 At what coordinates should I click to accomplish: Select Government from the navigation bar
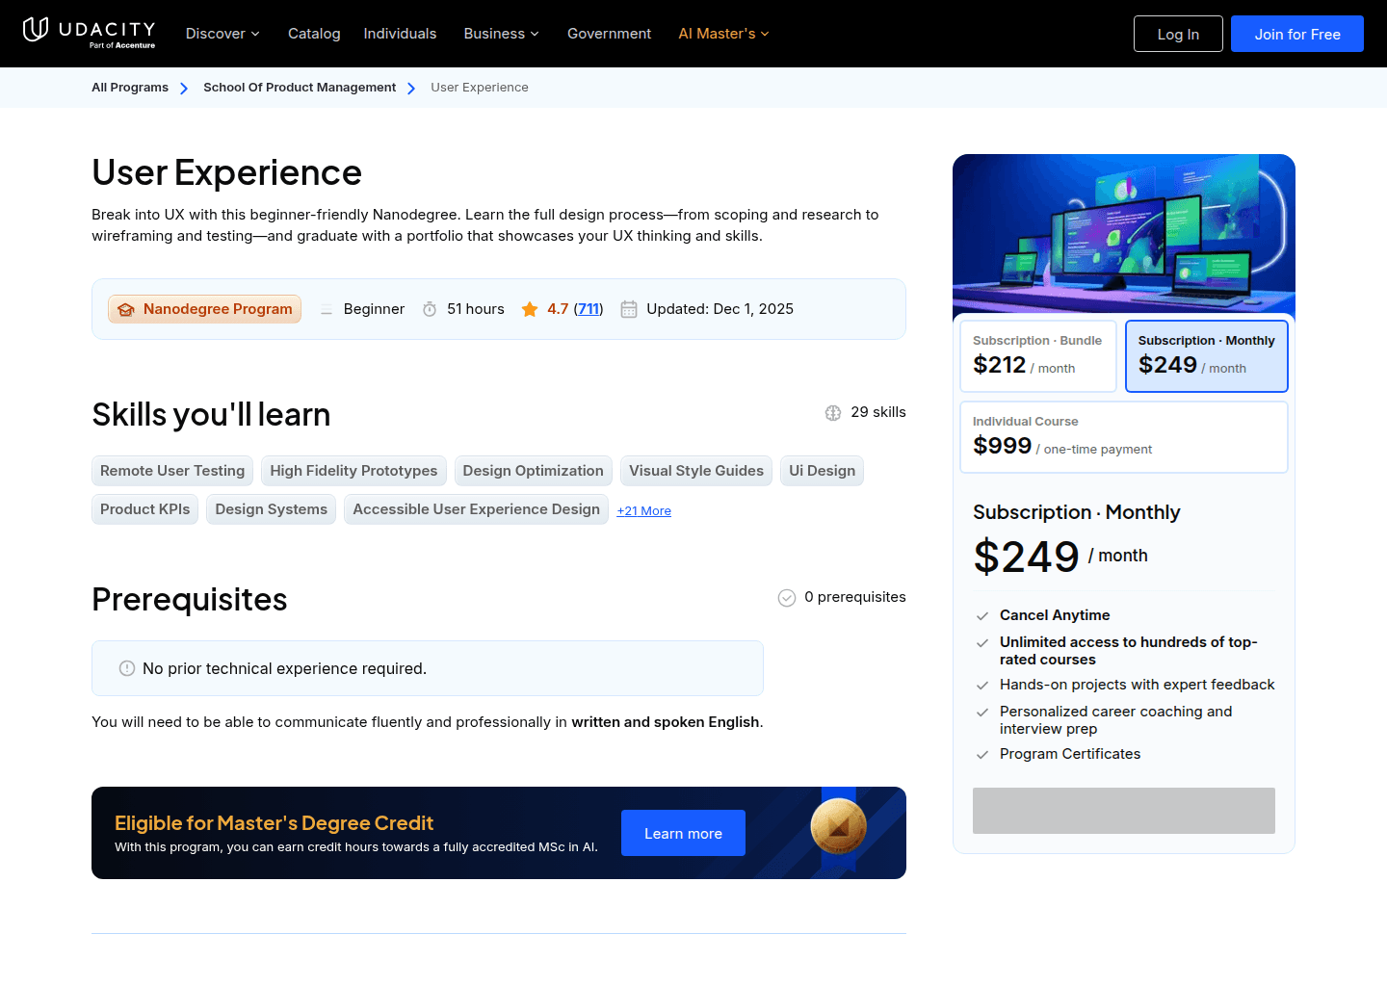(x=609, y=34)
